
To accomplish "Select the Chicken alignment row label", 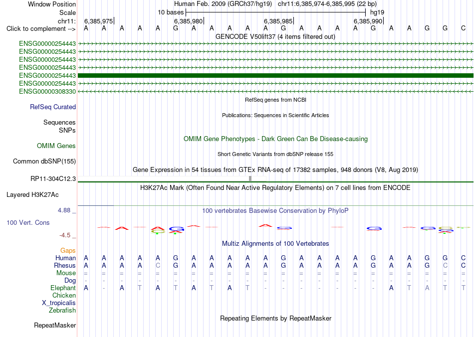I will click(x=64, y=295).
